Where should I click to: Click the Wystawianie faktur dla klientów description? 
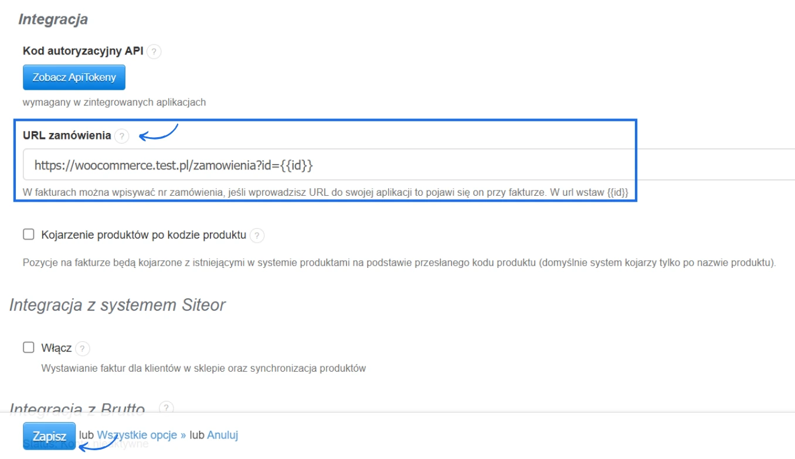tap(203, 368)
